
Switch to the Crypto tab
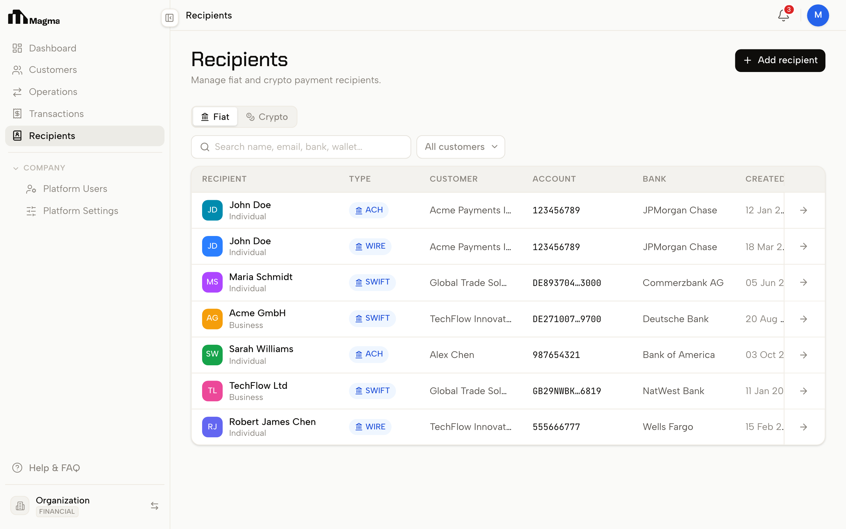267,117
